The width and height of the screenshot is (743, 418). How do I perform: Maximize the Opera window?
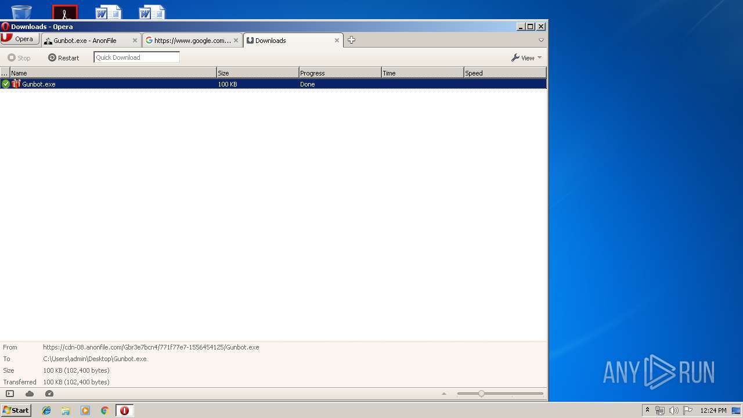[531, 26]
